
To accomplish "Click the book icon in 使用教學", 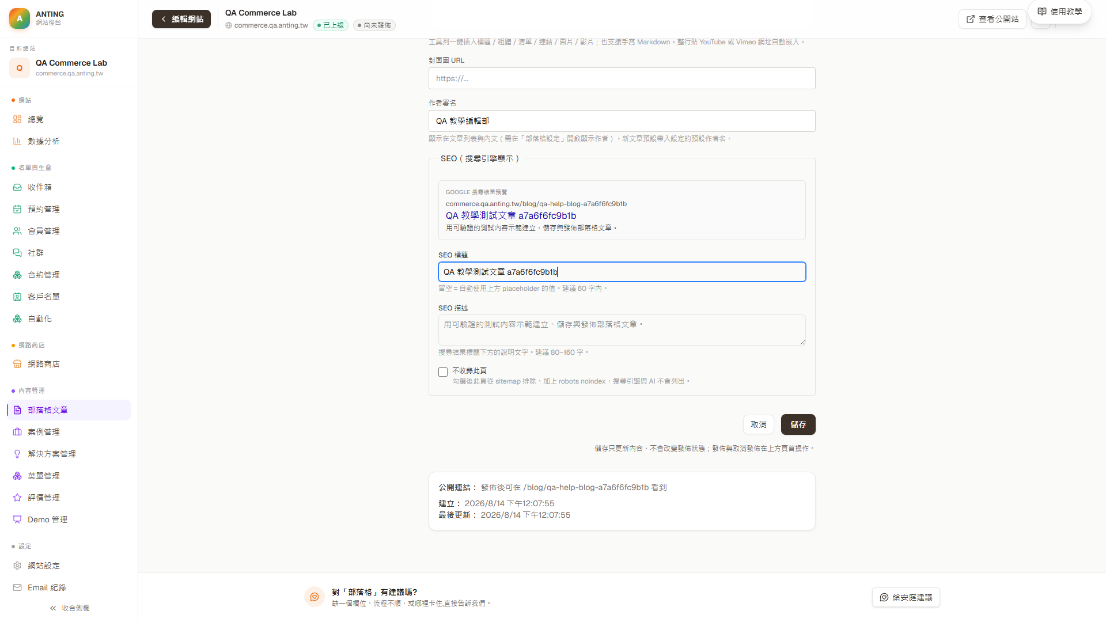I will pos(1042,12).
